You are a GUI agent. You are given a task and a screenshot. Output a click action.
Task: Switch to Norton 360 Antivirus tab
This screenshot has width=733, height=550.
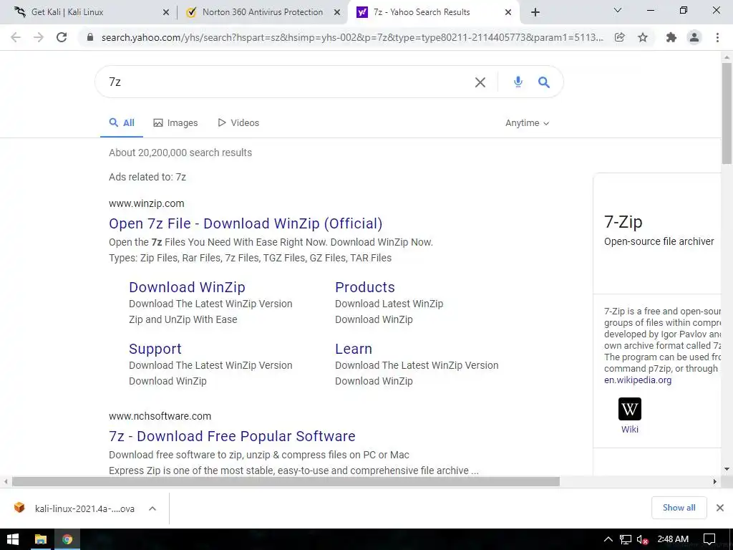pos(262,12)
